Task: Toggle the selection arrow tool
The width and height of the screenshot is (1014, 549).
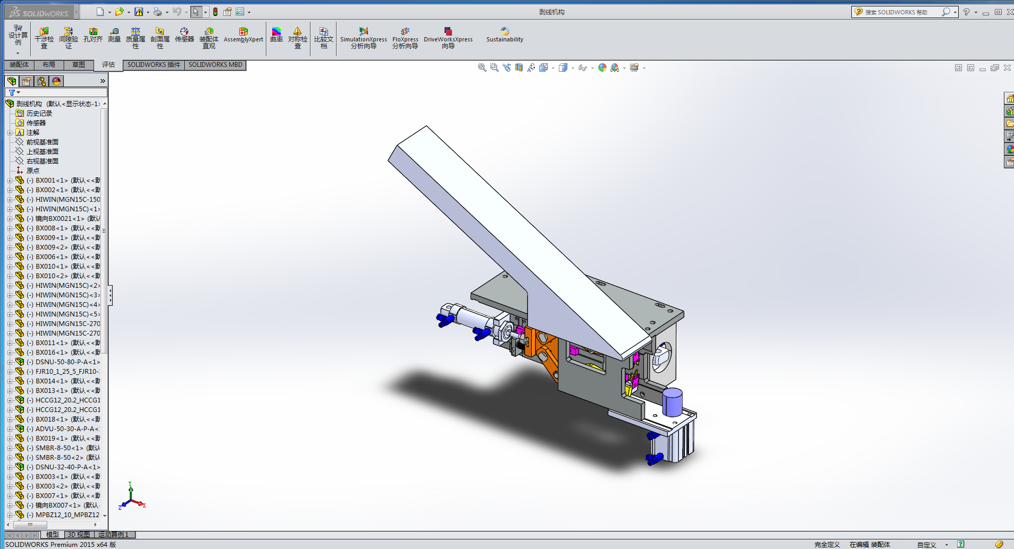Action: 196,12
